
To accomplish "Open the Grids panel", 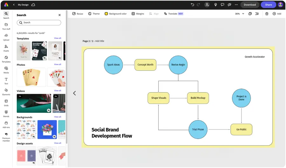I will point(6,103).
